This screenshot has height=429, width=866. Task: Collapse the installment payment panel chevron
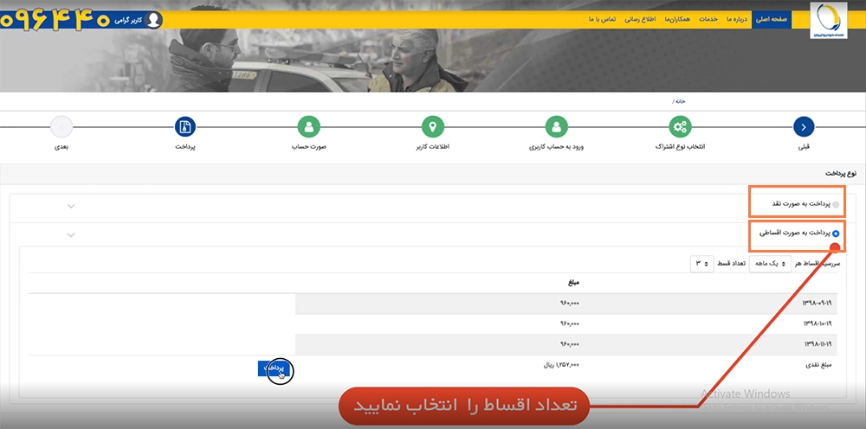(x=71, y=235)
